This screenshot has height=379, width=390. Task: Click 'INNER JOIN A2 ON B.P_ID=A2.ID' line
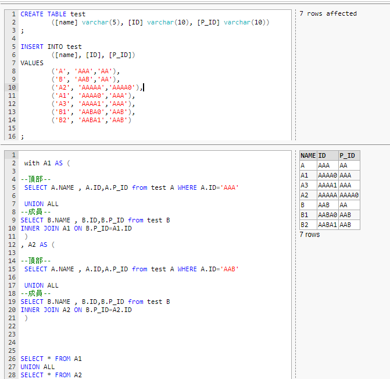(x=76, y=310)
